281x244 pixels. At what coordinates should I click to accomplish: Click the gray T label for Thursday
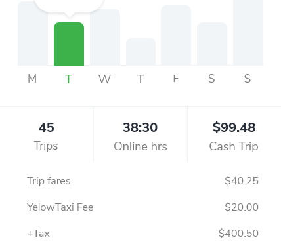click(140, 79)
